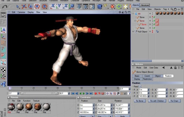Lock the Attributes manager element

coord(175,68)
